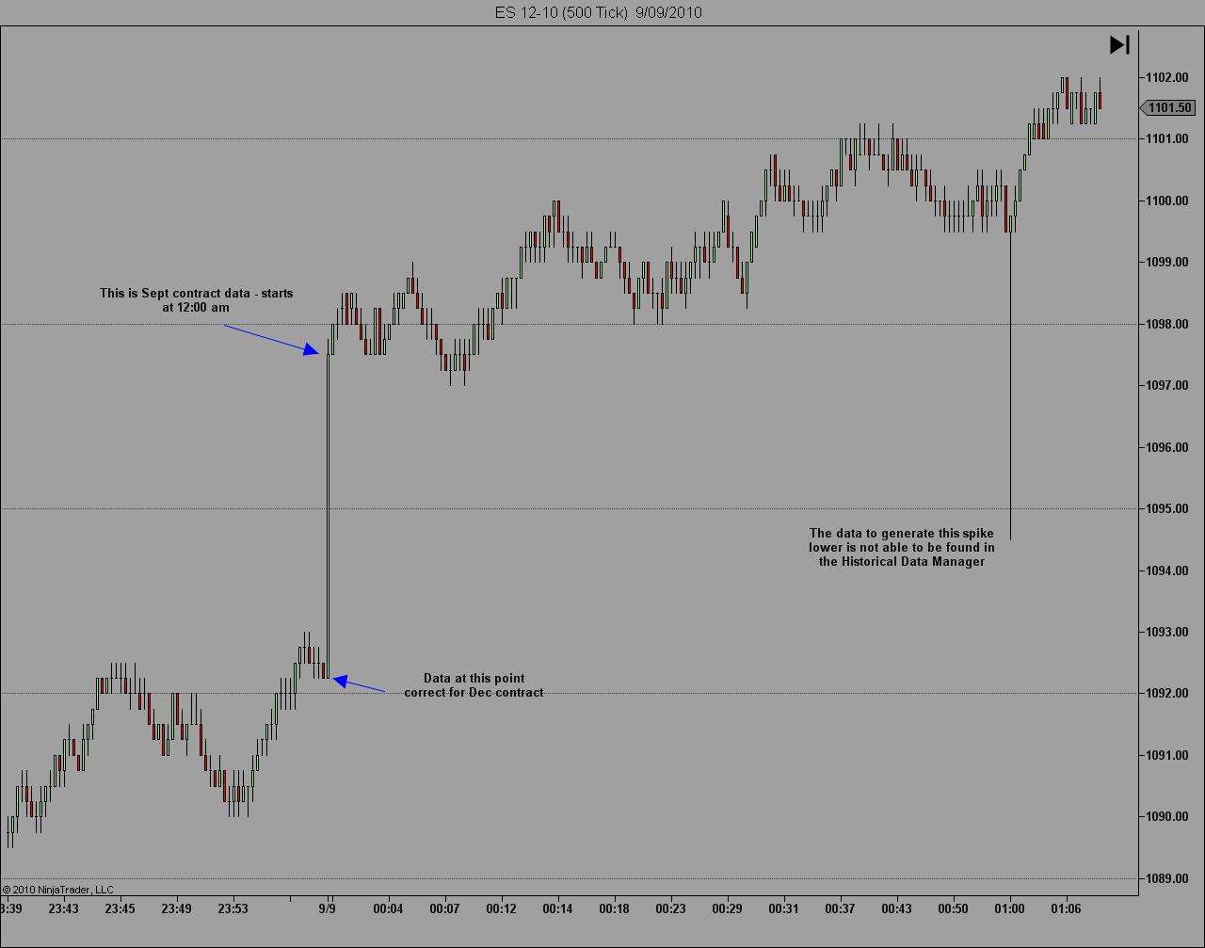This screenshot has width=1205, height=948.
Task: Click the 00:50 time axis label
Action: (953, 909)
